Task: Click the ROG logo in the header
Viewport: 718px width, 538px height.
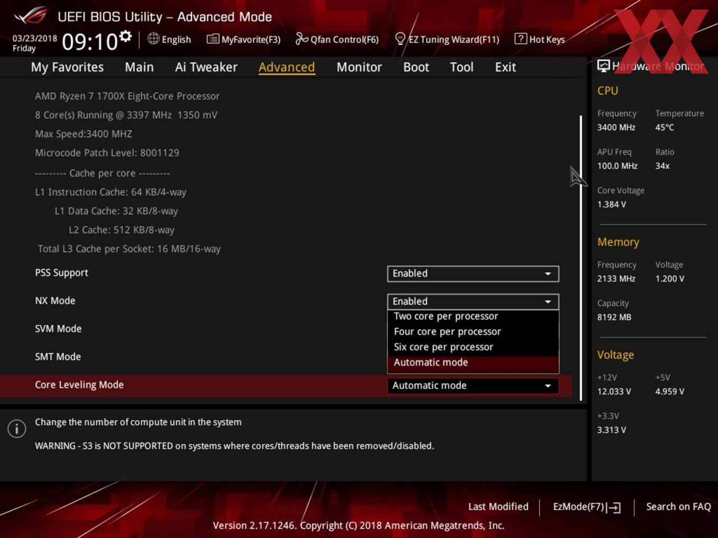Action: click(x=31, y=16)
